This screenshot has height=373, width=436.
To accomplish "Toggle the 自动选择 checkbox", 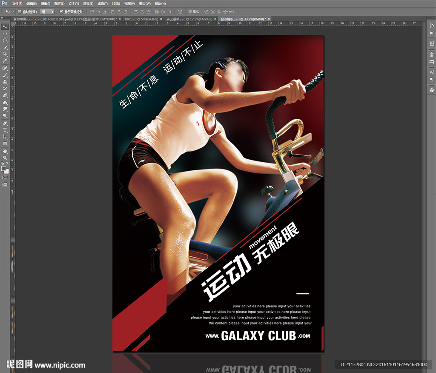I will click(20, 11).
